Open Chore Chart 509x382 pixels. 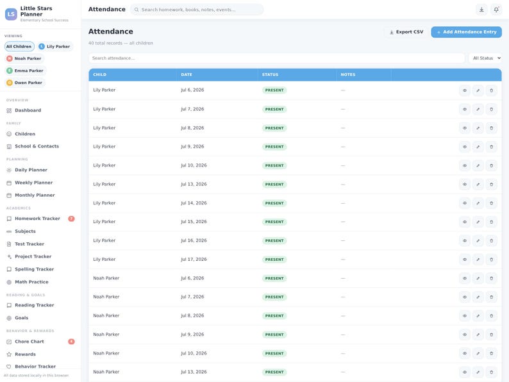click(x=40, y=342)
